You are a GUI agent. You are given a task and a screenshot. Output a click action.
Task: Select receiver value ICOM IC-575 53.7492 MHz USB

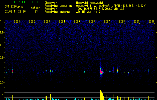pyautogui.click(x=100, y=9)
